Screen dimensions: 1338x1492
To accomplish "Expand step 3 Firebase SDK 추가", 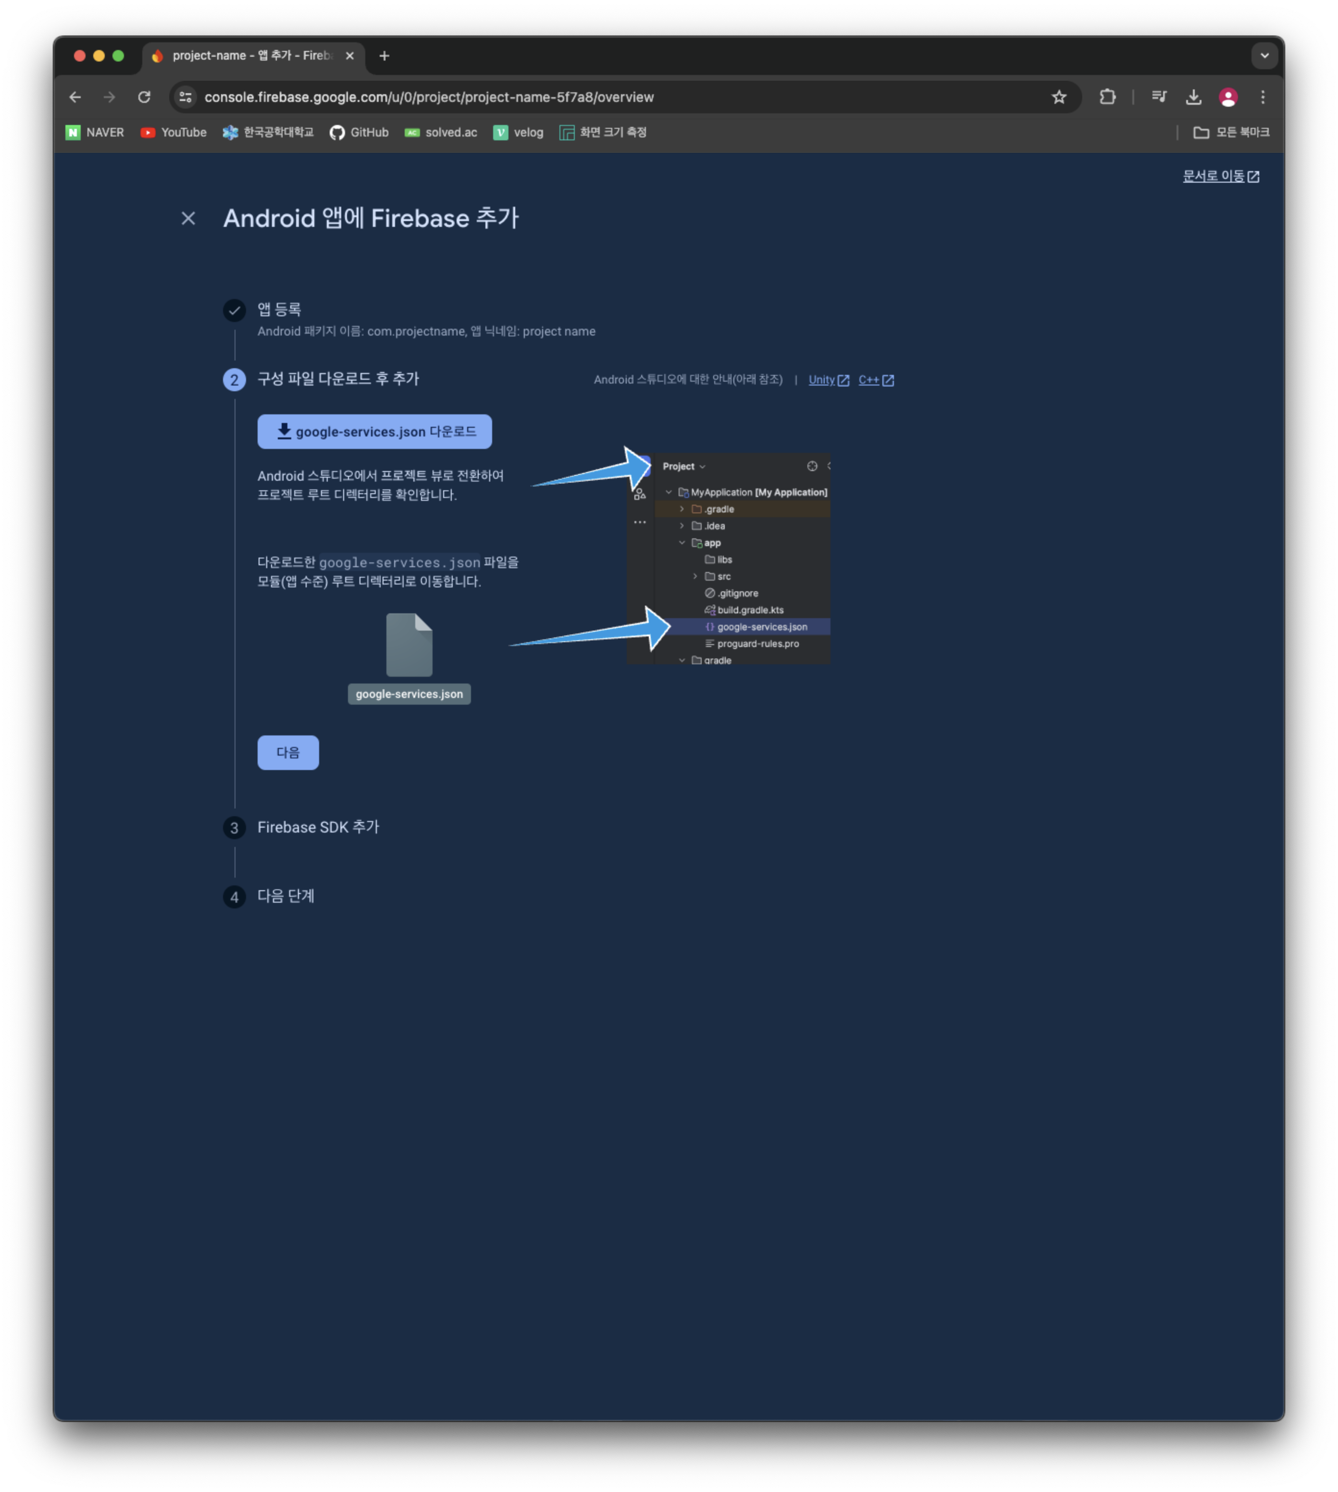I will [x=318, y=827].
